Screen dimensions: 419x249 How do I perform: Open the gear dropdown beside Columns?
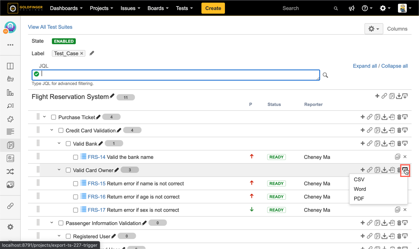tap(373, 29)
